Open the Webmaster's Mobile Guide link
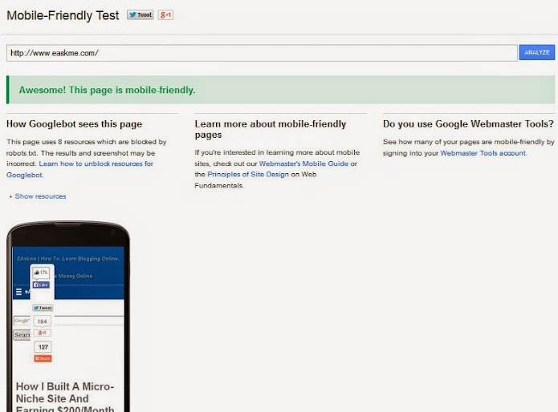The width and height of the screenshot is (558, 412). coord(303,164)
